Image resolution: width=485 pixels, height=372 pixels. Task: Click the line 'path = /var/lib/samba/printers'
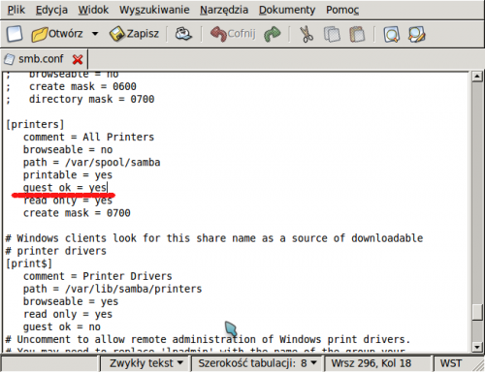113,289
